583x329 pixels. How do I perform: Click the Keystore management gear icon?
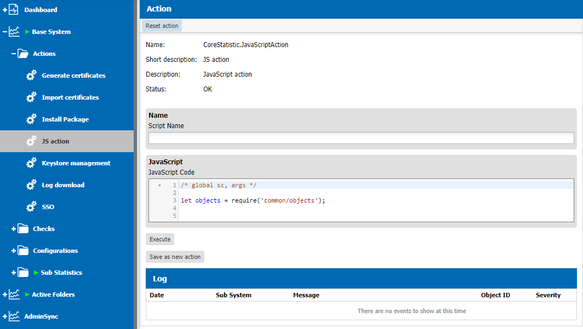tap(31, 163)
